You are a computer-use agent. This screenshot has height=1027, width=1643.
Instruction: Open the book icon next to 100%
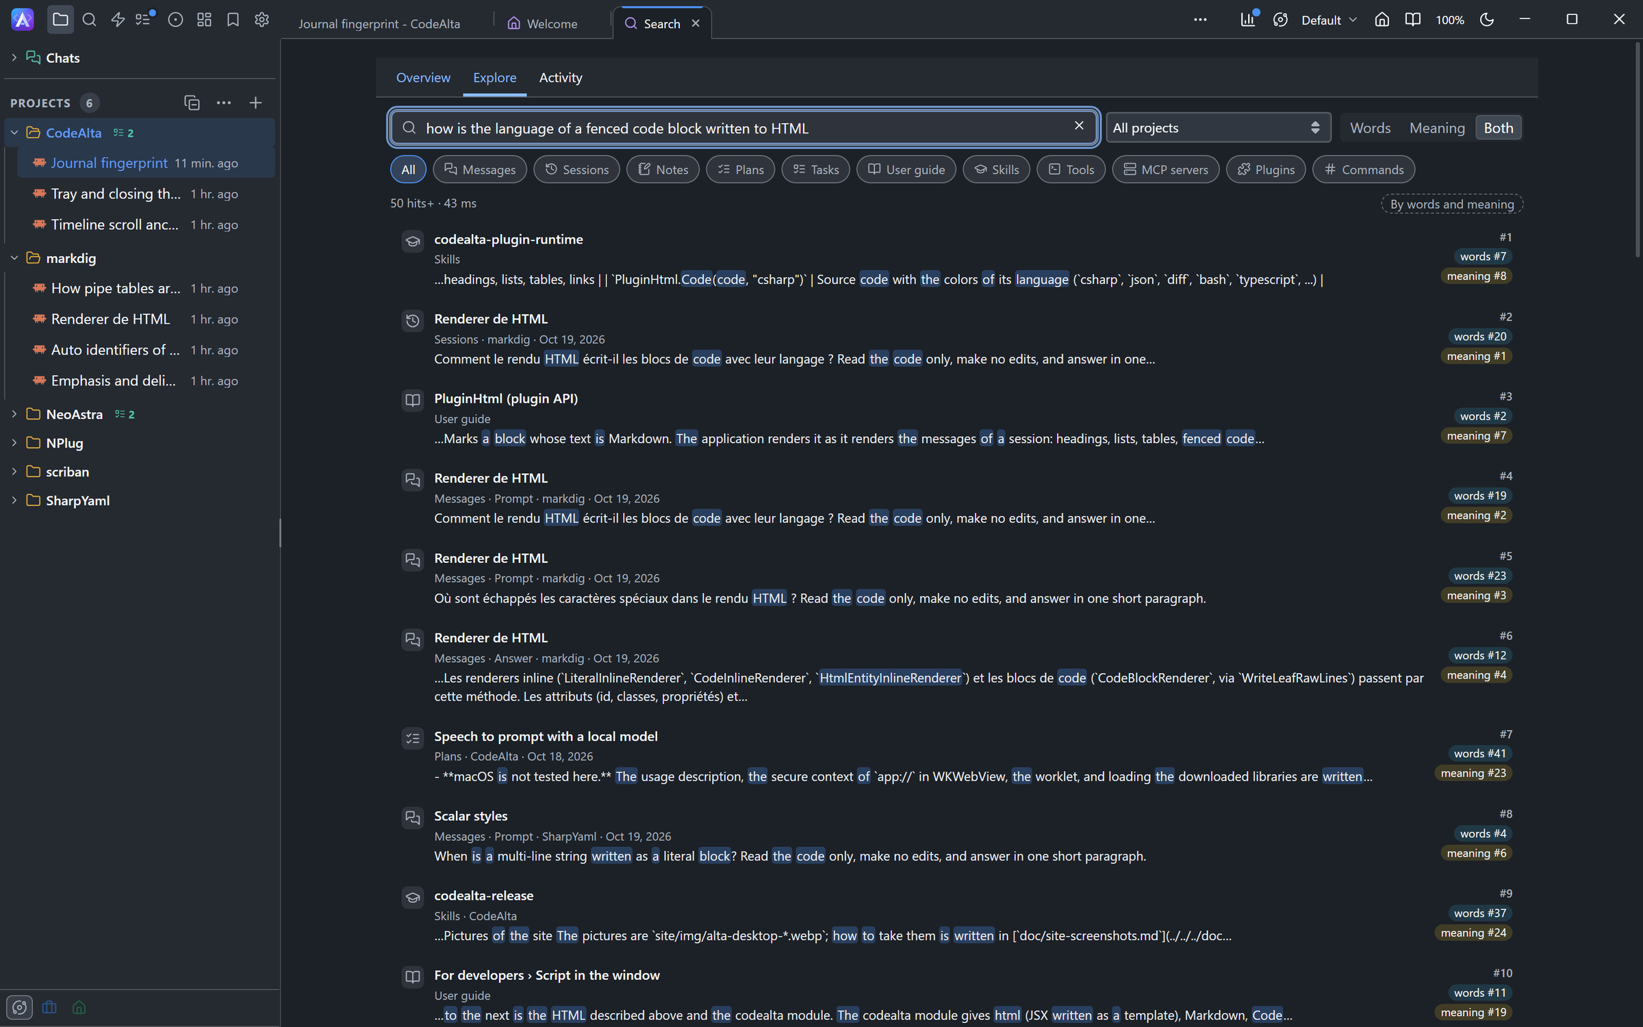[1412, 20]
